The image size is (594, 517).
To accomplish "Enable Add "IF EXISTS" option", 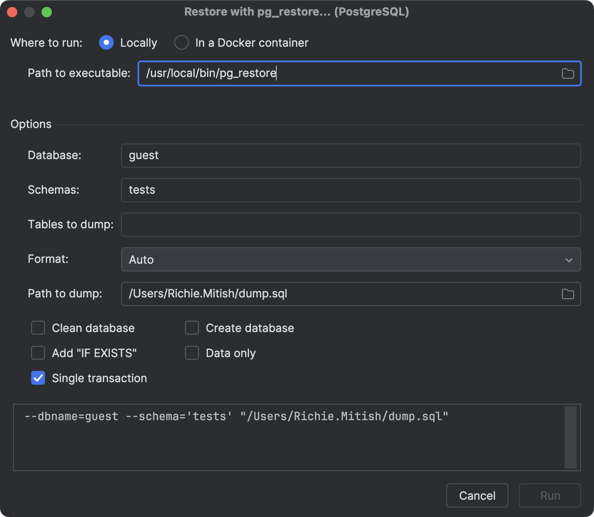I will coord(38,353).
